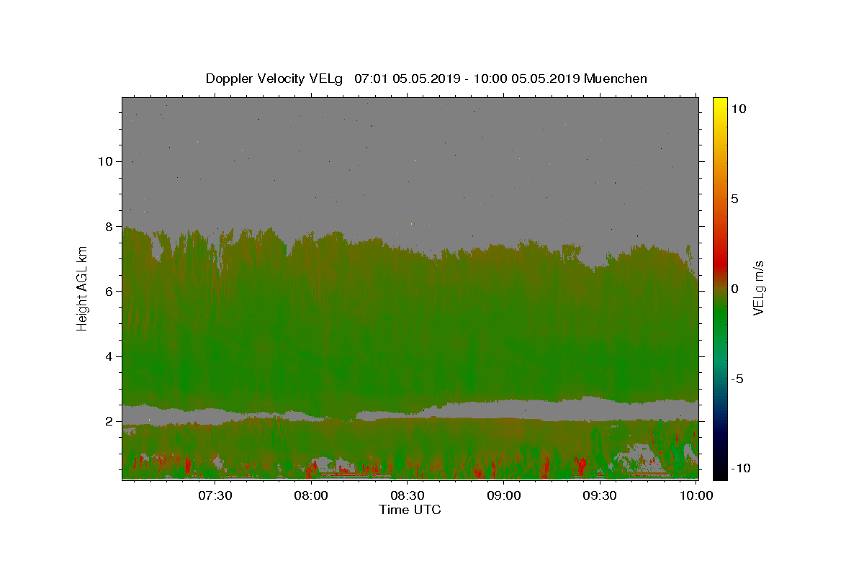Click the height tick label 8
Viewport: 864px width, 576px height.
point(109,226)
